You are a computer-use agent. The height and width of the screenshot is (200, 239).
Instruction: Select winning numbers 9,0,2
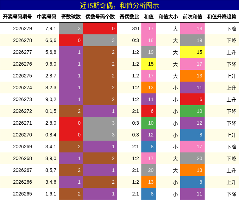coord(51,99)
